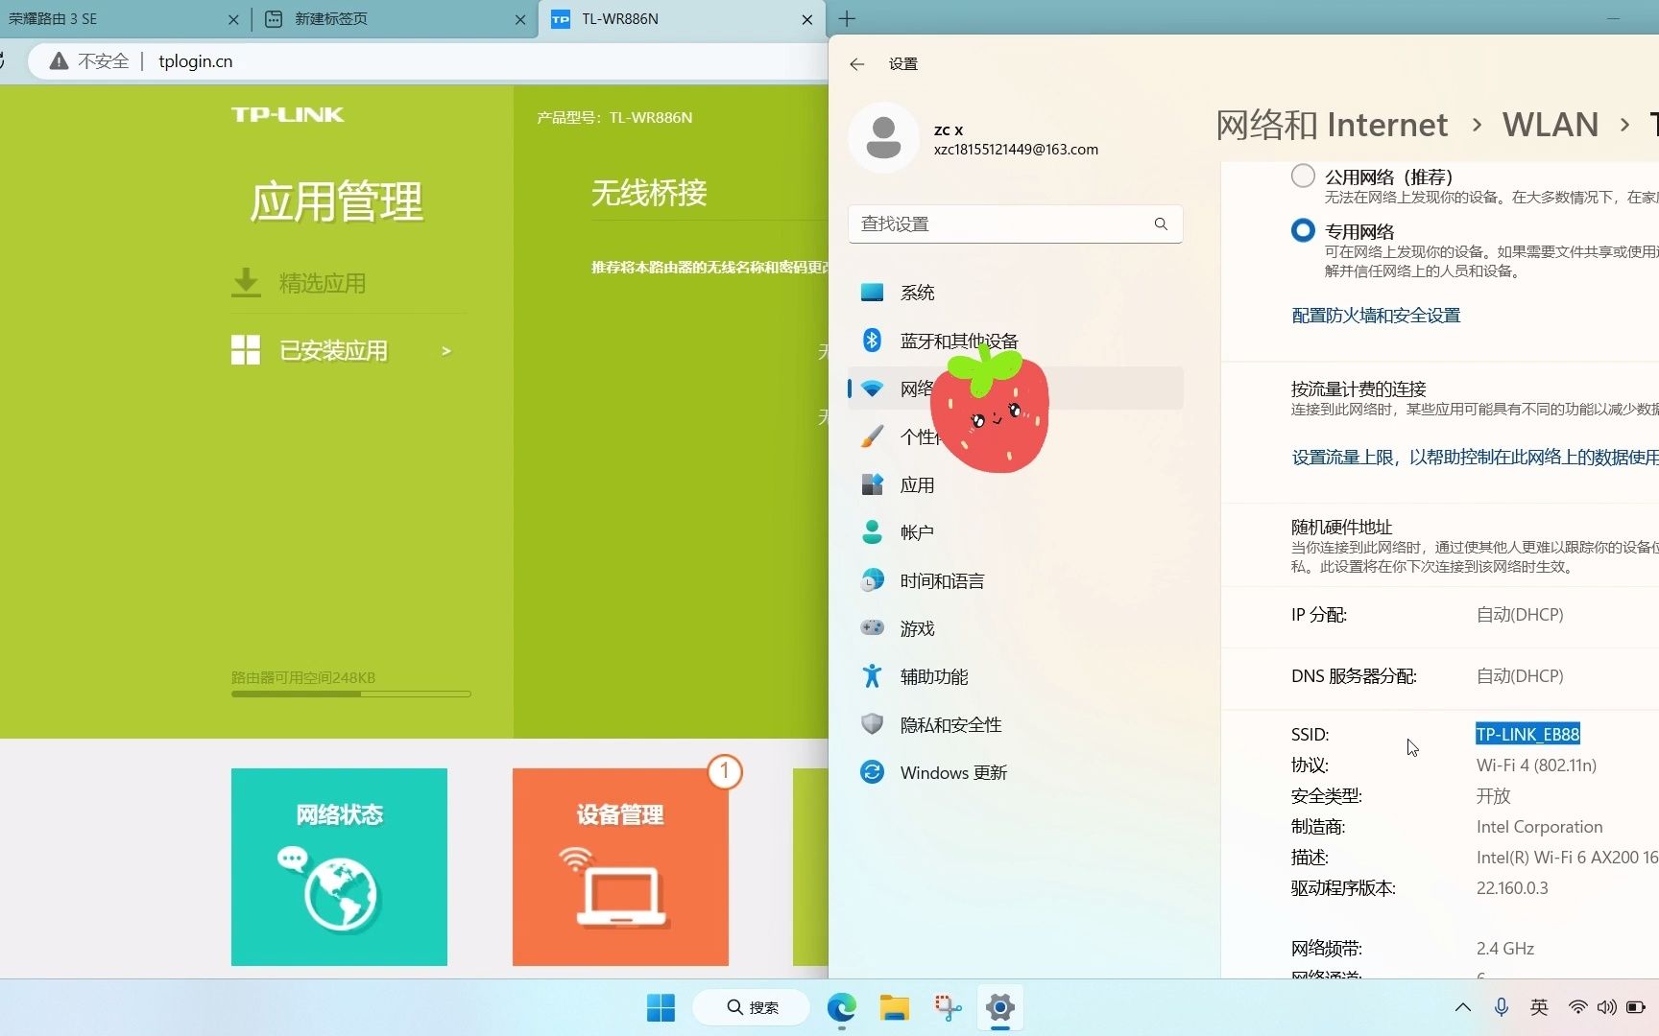This screenshot has width=1659, height=1036.
Task: Open Microsoft Edge from taskbar
Action: tap(842, 1007)
